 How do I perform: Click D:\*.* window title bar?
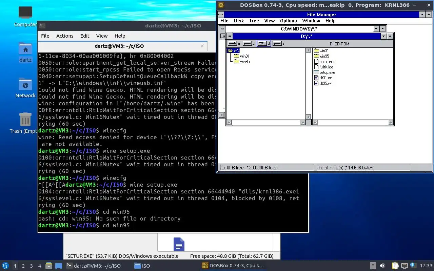coord(307,36)
